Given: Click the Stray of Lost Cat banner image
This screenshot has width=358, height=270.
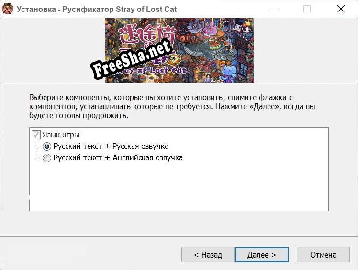Looking at the screenshot, I should coord(179,50).
